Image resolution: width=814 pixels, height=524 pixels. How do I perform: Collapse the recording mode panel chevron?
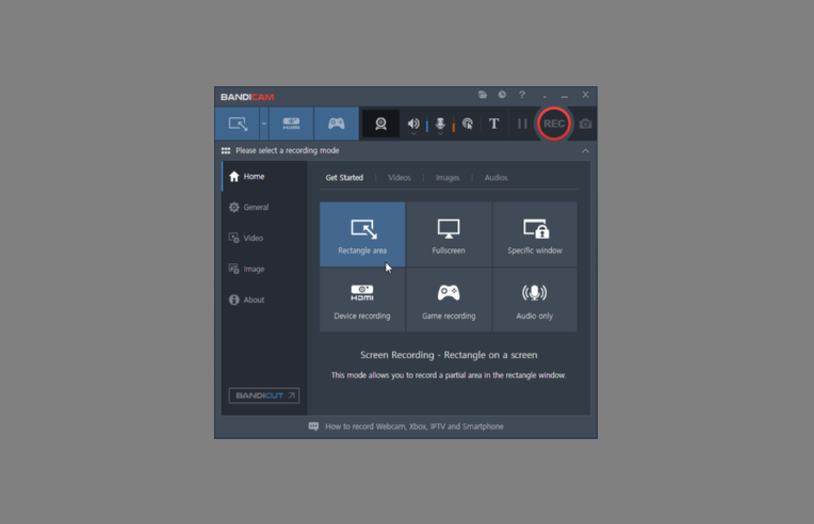[586, 150]
